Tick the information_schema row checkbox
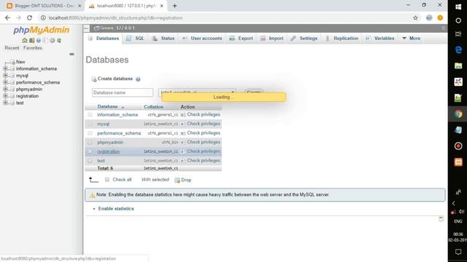The height and width of the screenshot is (262, 467). (x=90, y=115)
